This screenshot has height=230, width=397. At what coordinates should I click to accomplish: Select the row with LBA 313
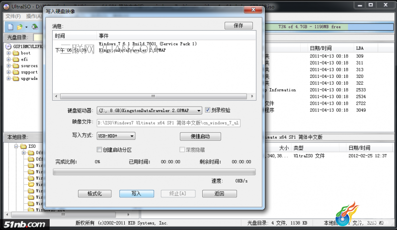pyautogui.click(x=329, y=70)
